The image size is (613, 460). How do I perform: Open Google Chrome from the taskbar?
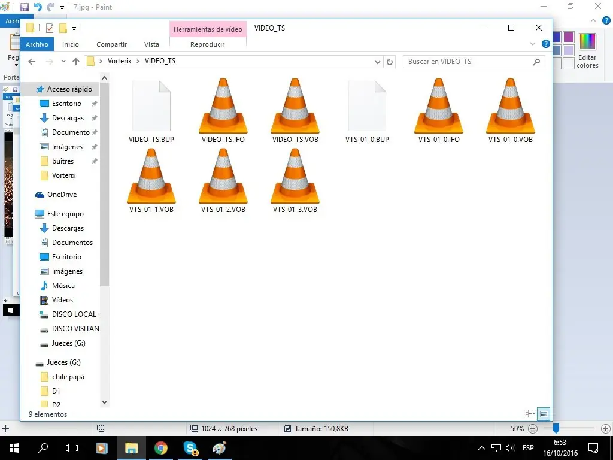click(x=160, y=448)
